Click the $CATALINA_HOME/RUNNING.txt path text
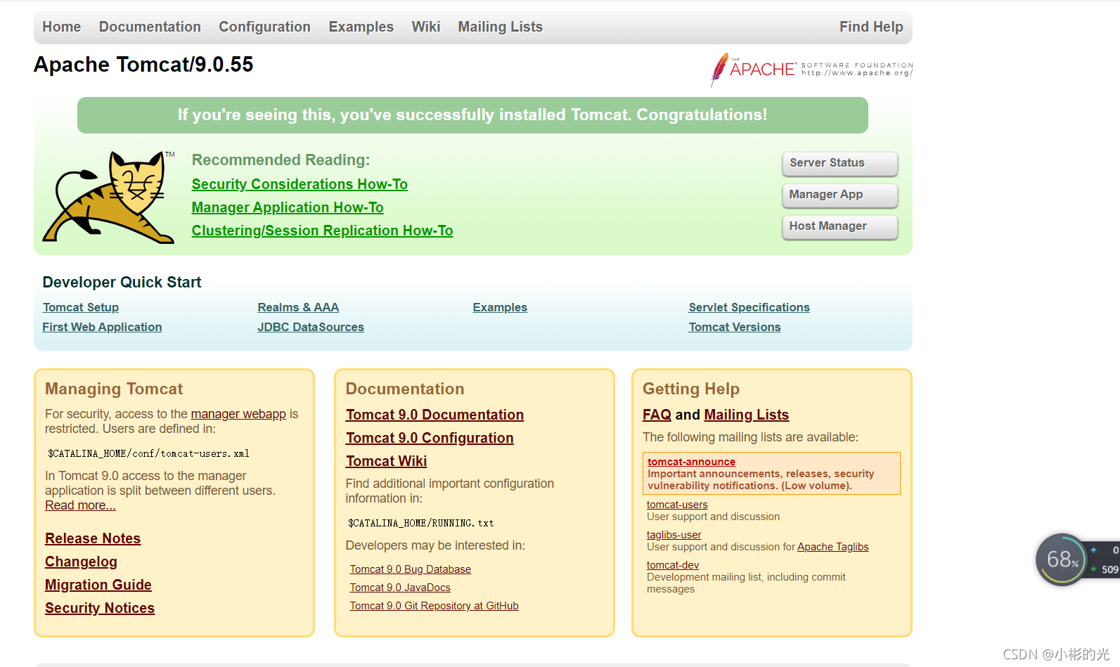The width and height of the screenshot is (1120, 667). (421, 523)
